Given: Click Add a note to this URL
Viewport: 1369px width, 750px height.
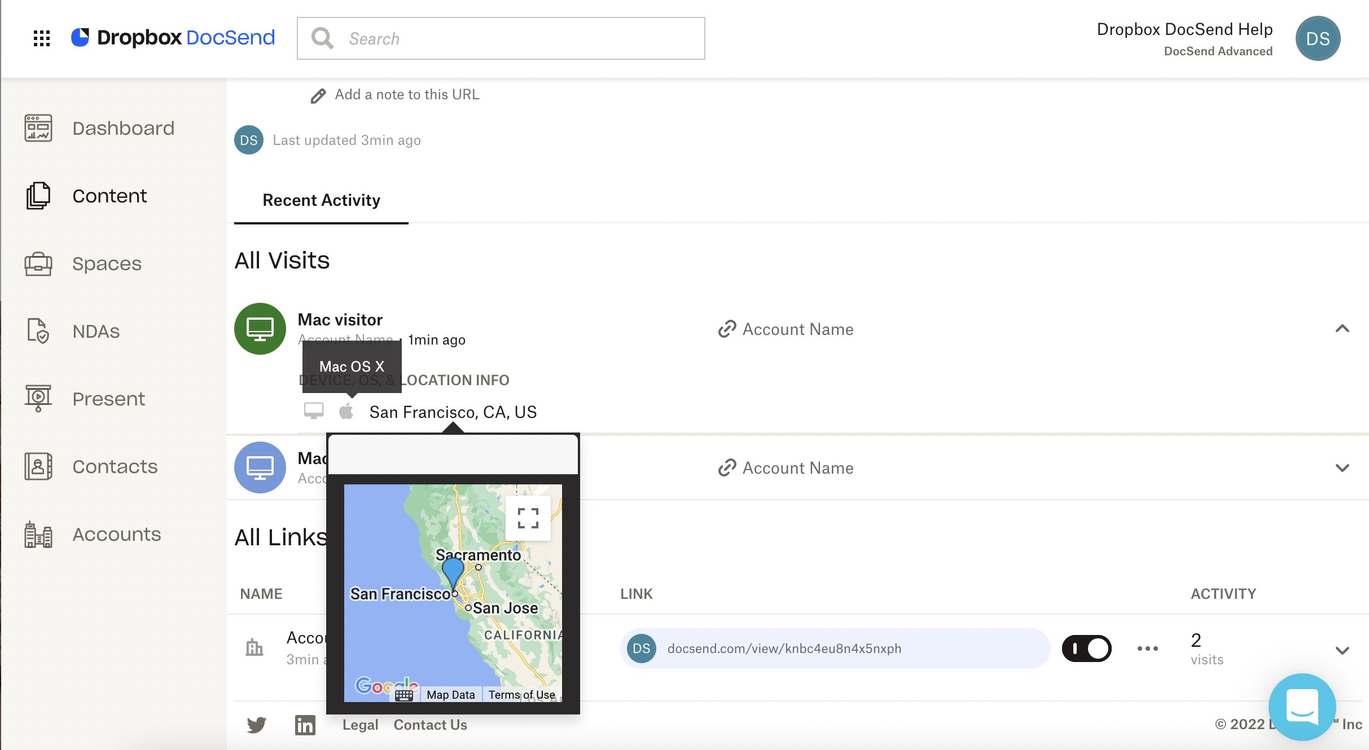Looking at the screenshot, I should 407,95.
